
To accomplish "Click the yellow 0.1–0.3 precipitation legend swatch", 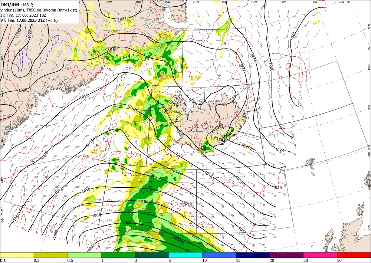I will [17, 255].
